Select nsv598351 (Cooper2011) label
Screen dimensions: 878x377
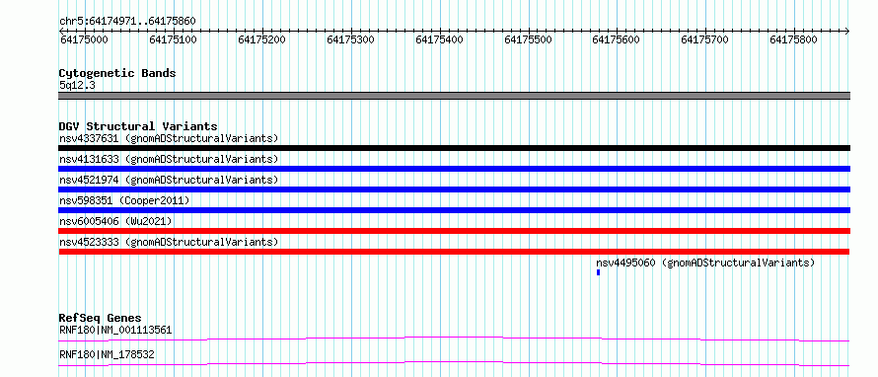(x=124, y=200)
